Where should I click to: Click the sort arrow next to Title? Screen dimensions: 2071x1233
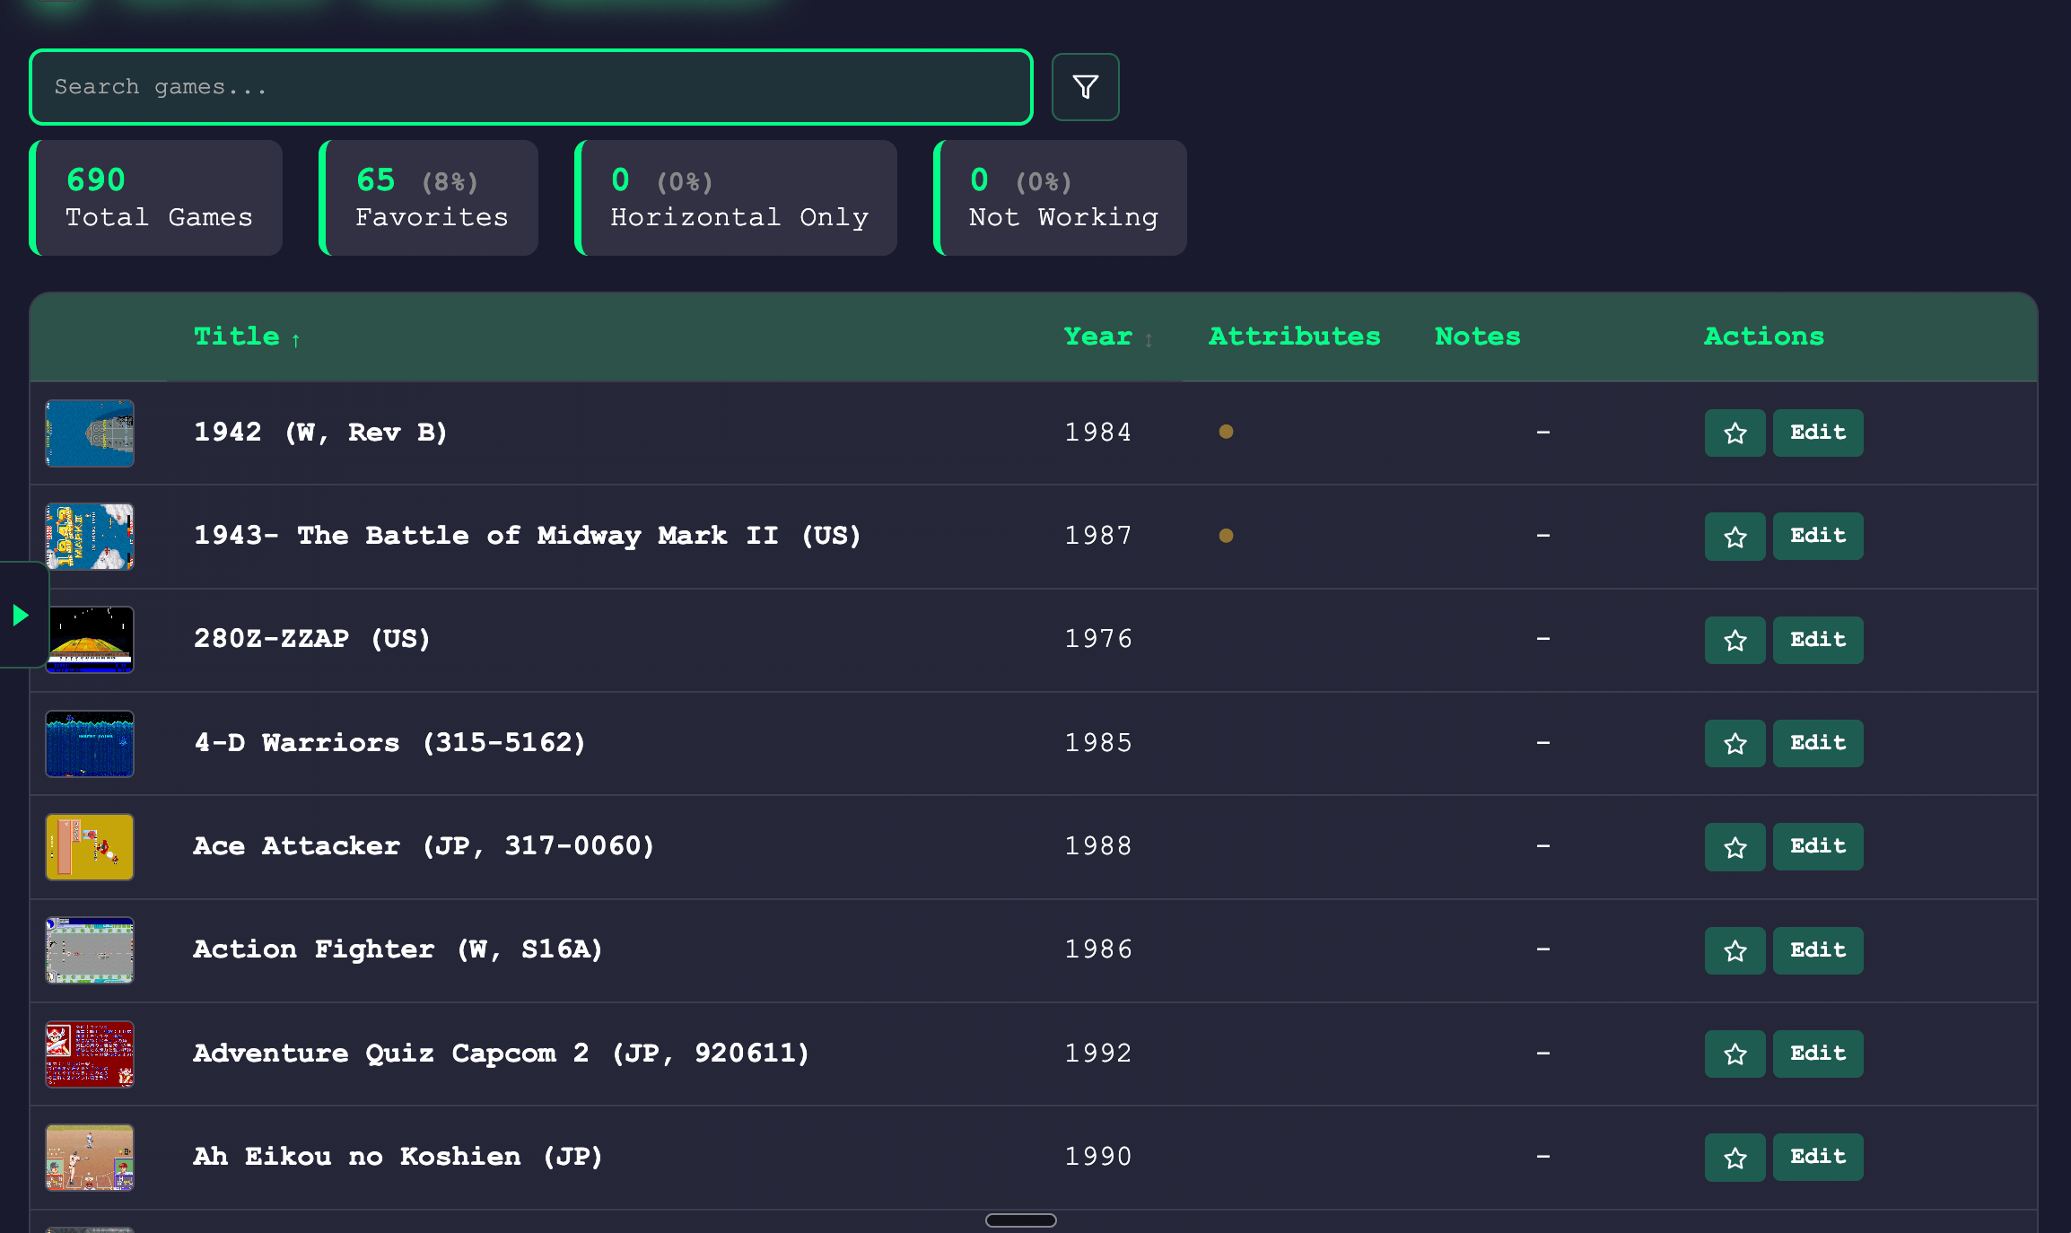296,339
